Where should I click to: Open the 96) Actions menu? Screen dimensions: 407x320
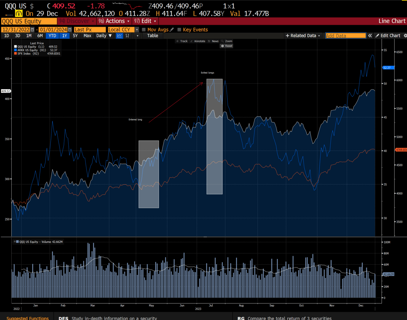114,21
